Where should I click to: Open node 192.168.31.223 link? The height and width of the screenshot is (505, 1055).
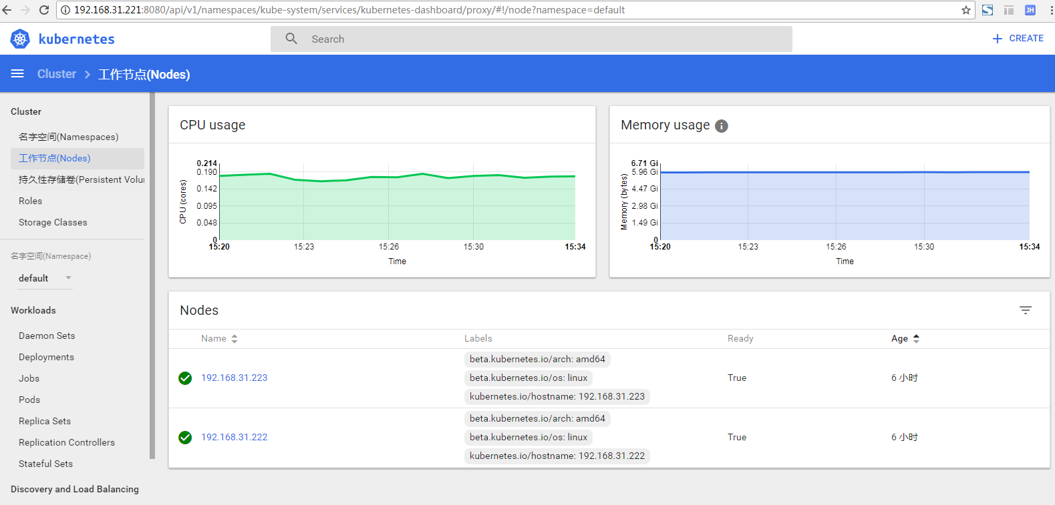(235, 378)
